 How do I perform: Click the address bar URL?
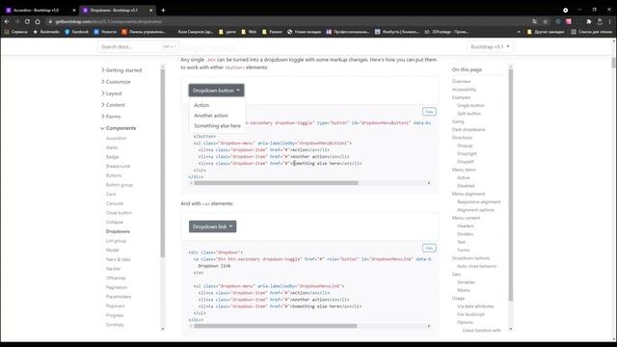[x=108, y=21]
